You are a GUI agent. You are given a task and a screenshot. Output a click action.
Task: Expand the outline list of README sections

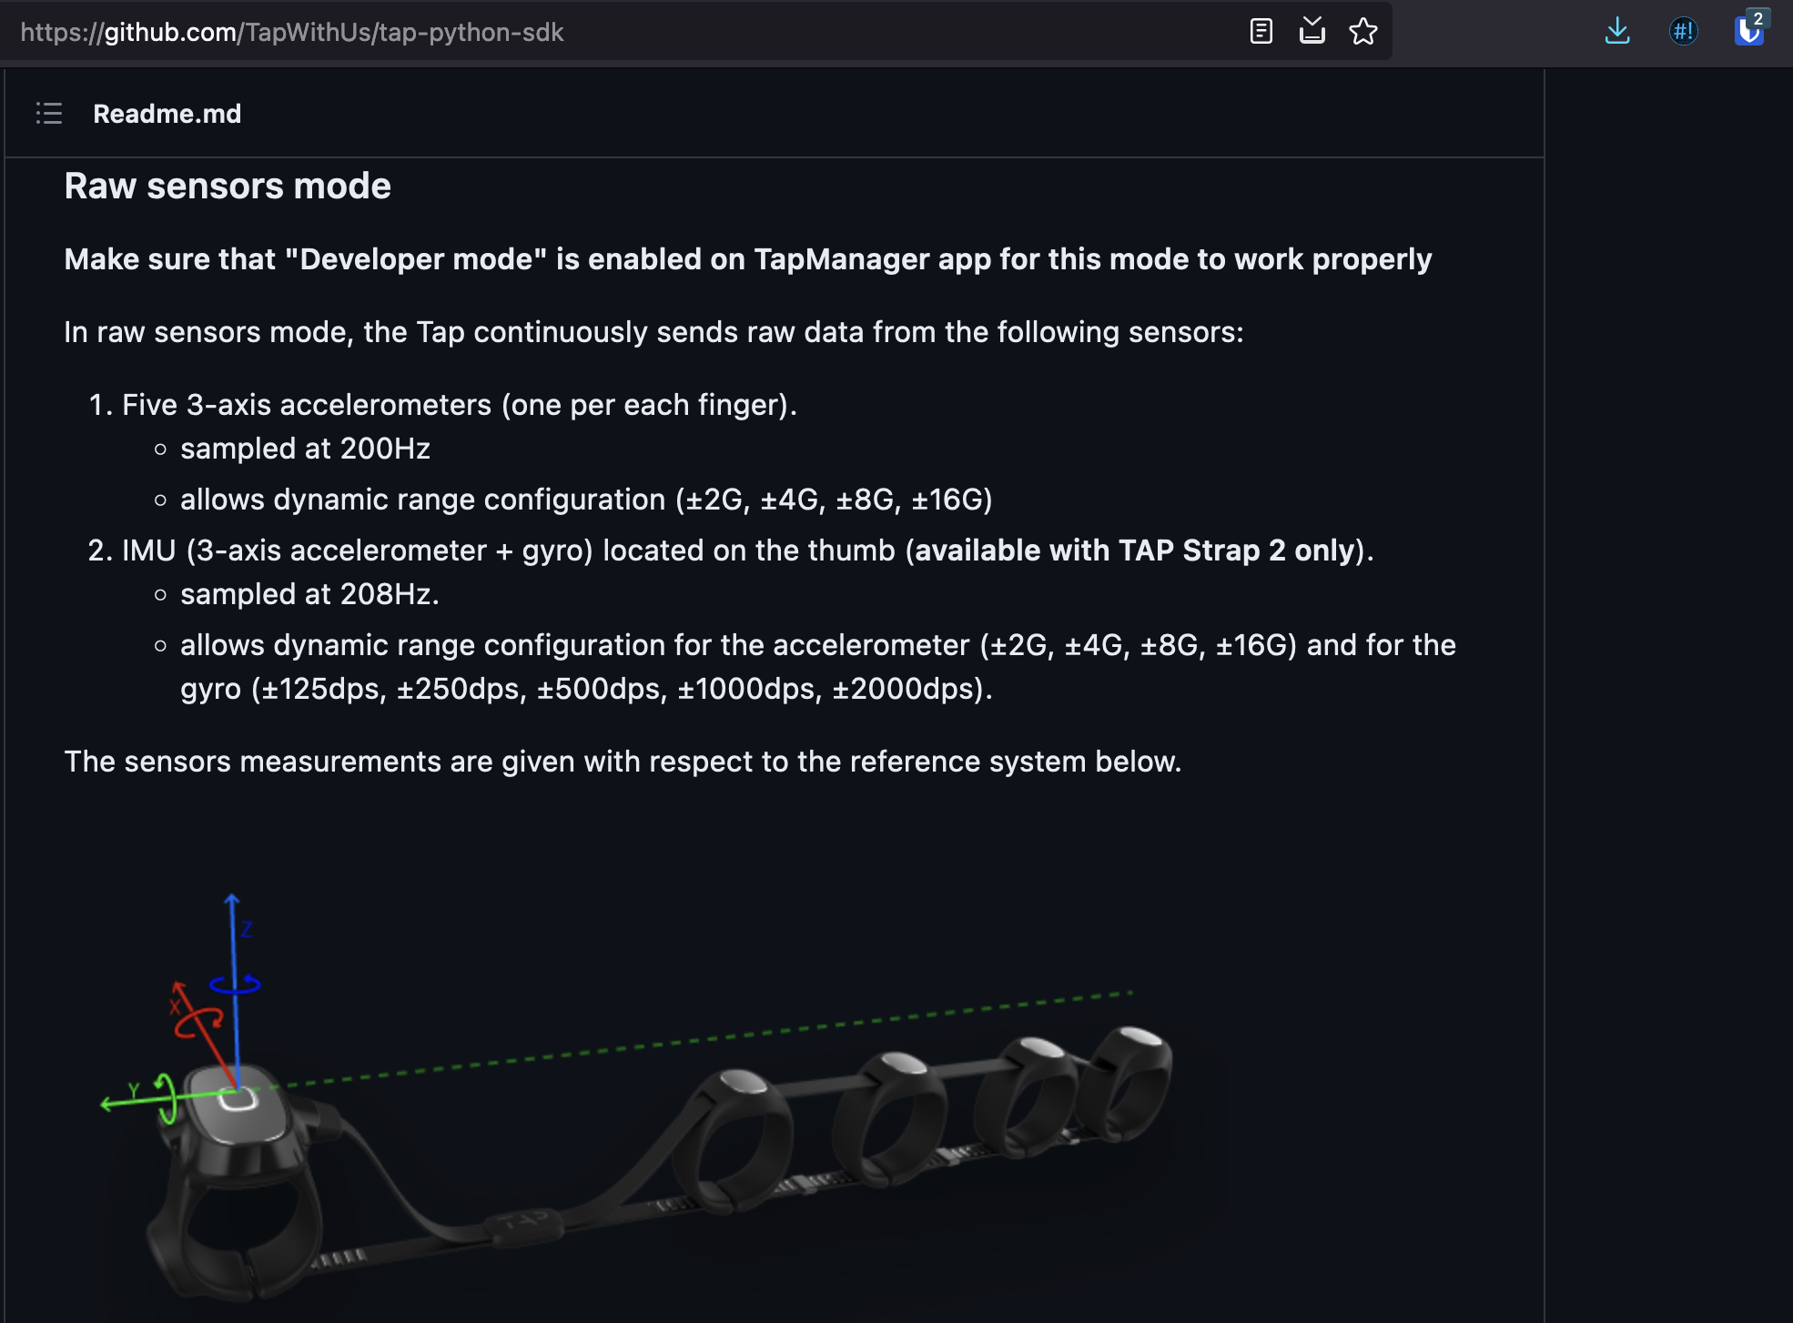point(50,113)
